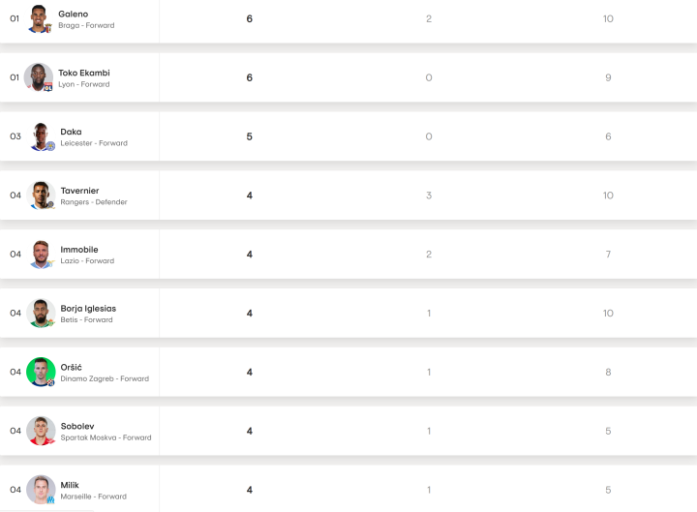Click the Milik player name
The height and width of the screenshot is (512, 697).
pyautogui.click(x=70, y=485)
